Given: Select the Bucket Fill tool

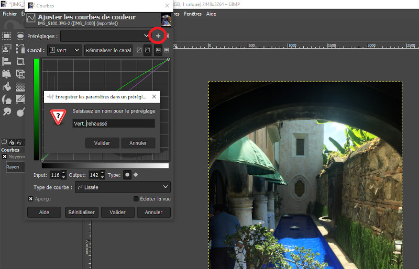Looking at the screenshot, I should click(x=7, y=86).
